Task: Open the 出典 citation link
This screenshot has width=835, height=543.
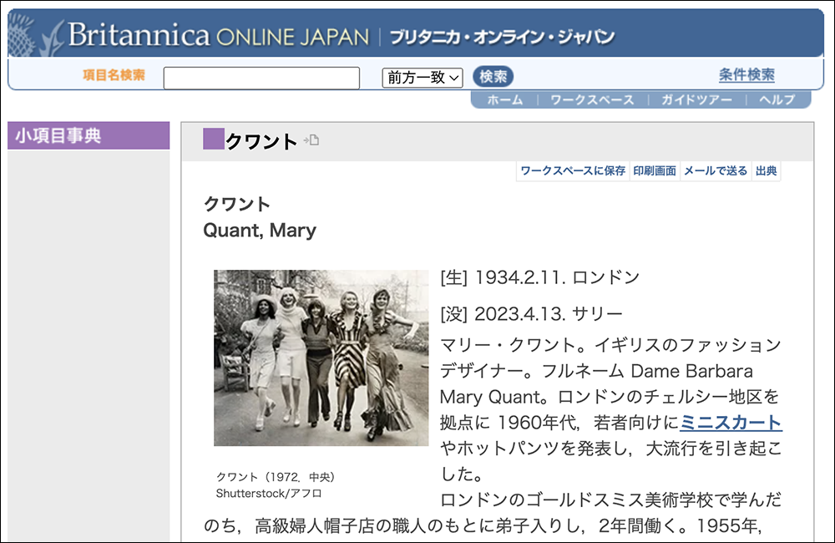Action: [x=767, y=171]
